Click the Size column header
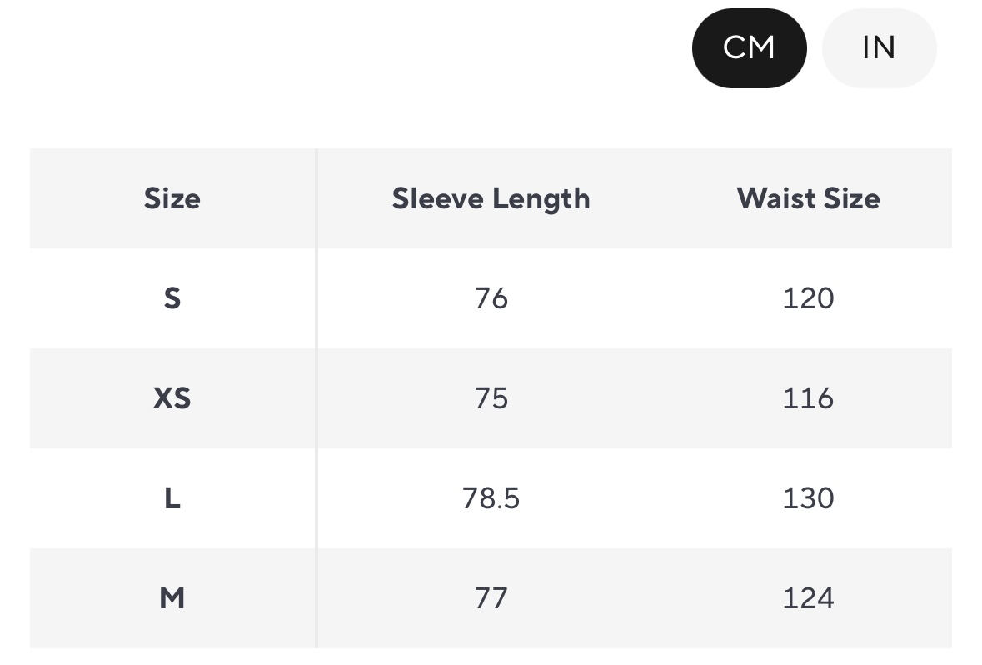 pos(172,198)
